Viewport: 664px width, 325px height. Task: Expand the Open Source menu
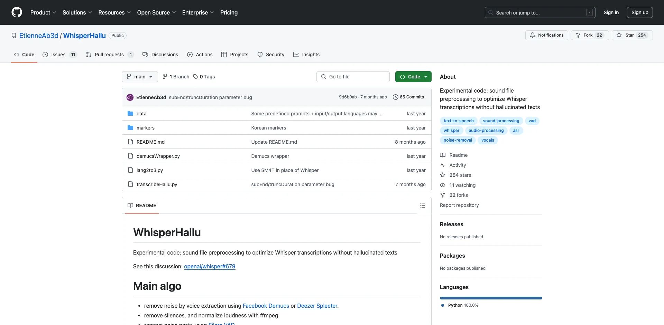point(156,12)
